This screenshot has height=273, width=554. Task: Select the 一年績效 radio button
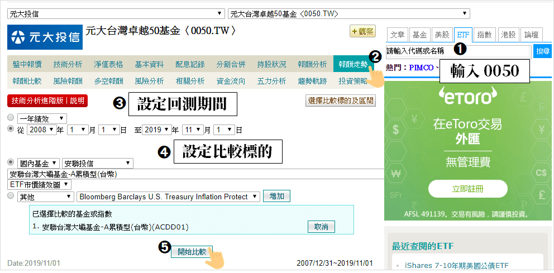point(11,118)
